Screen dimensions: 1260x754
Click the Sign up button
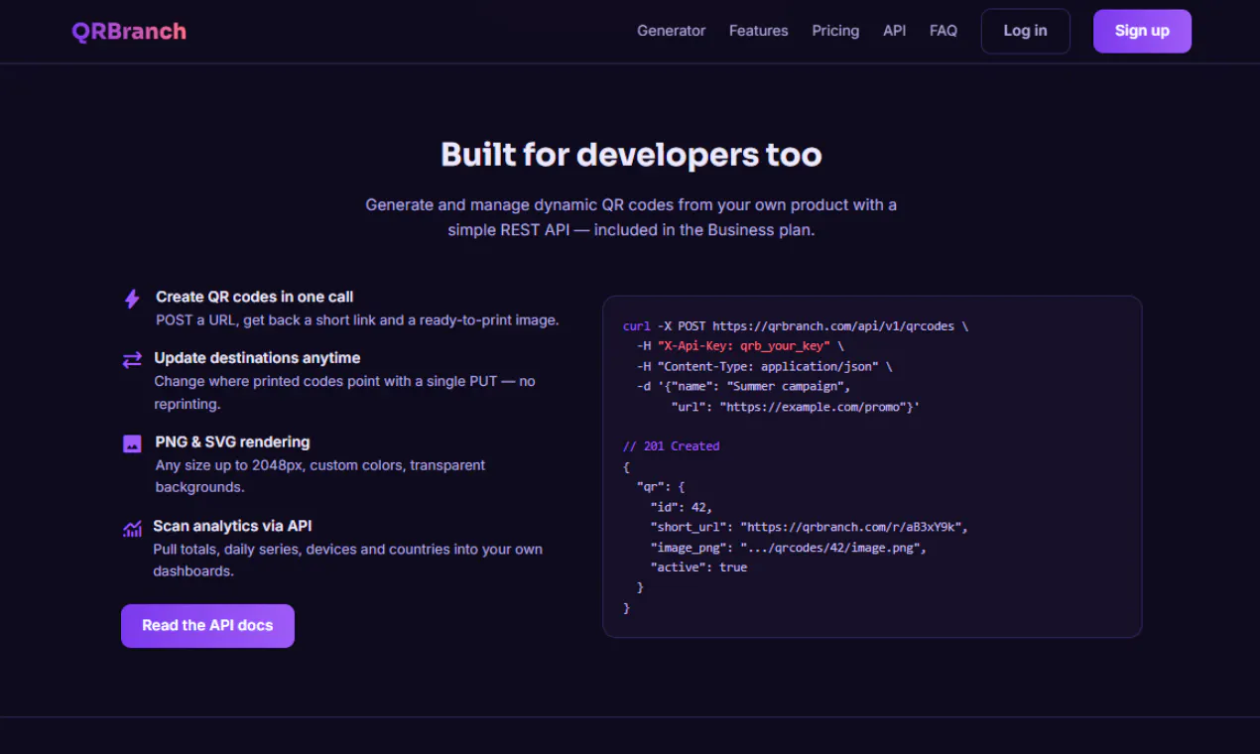click(1142, 31)
